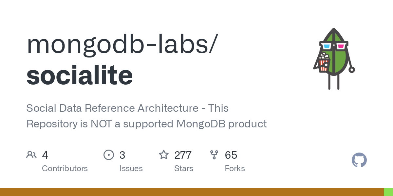This screenshot has width=393, height=196.
Task: Click the 3D glasses on the leaf mascot
Action: [334, 45]
